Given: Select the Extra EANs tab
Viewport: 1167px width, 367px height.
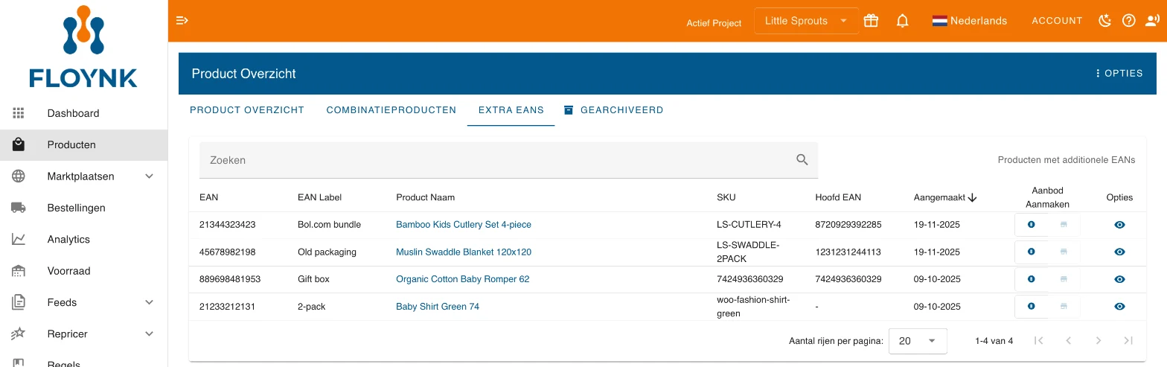Looking at the screenshot, I should coord(511,110).
